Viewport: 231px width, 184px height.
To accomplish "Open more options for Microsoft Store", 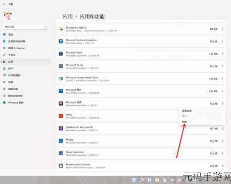I will coord(222,54).
